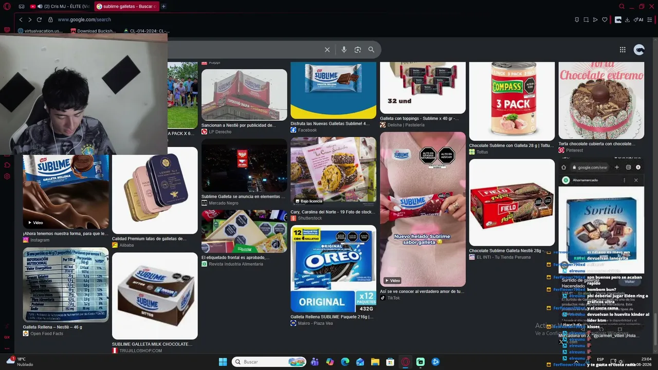Open the Galleta Rellena – Nestlé – 46 g link
The image size is (658, 370).
click(52, 327)
